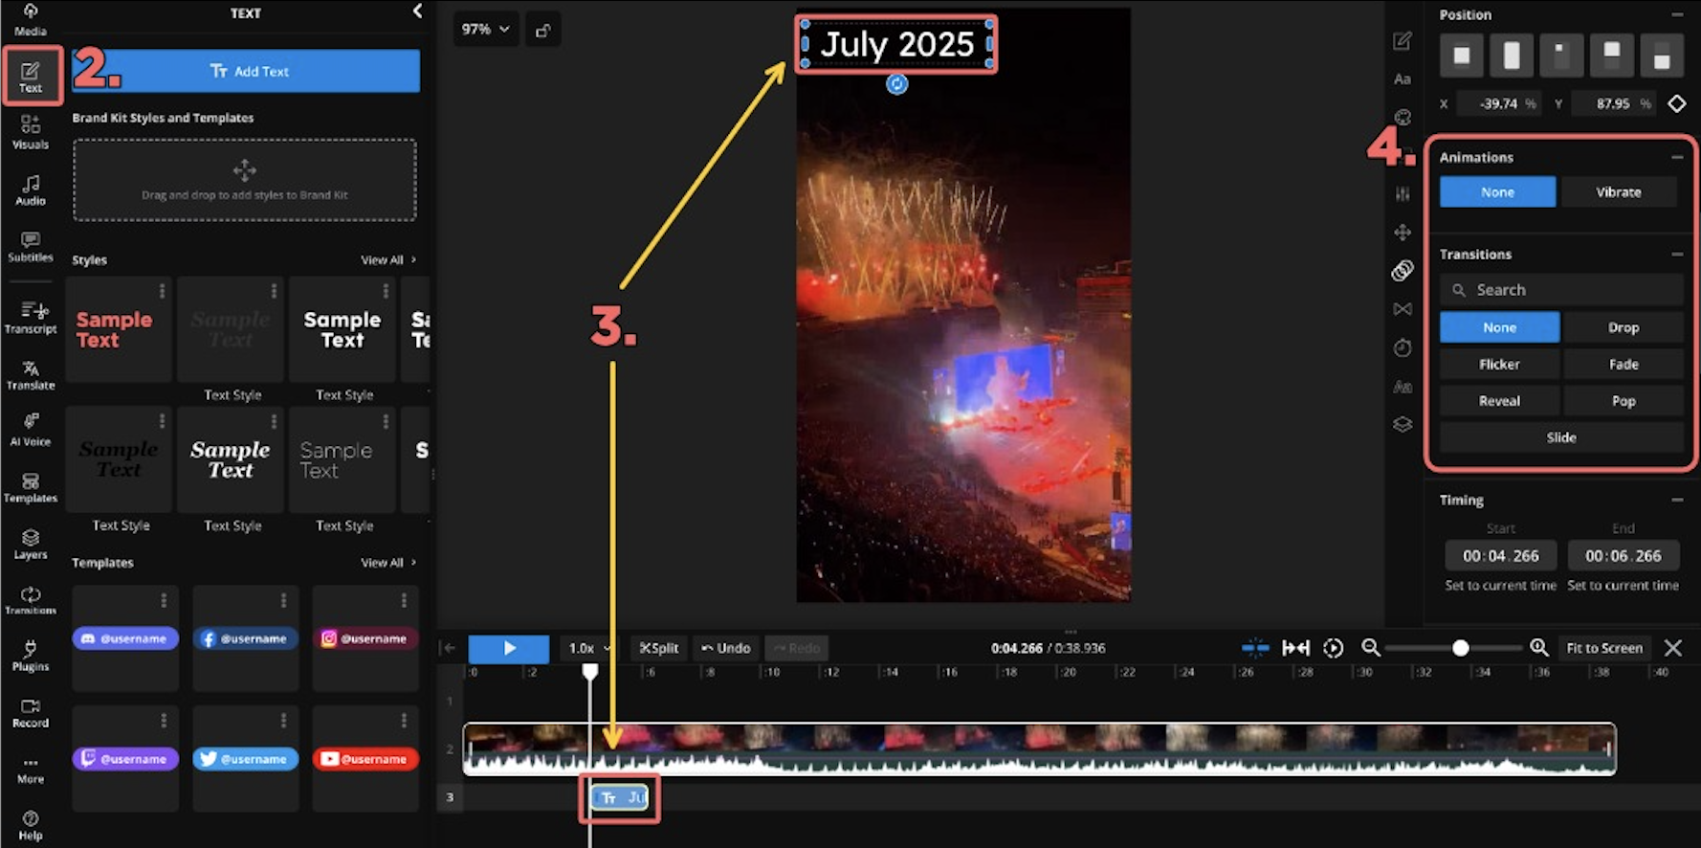The image size is (1701, 848).
Task: Zoom in the timeline with plus magnifier
Action: [1538, 648]
